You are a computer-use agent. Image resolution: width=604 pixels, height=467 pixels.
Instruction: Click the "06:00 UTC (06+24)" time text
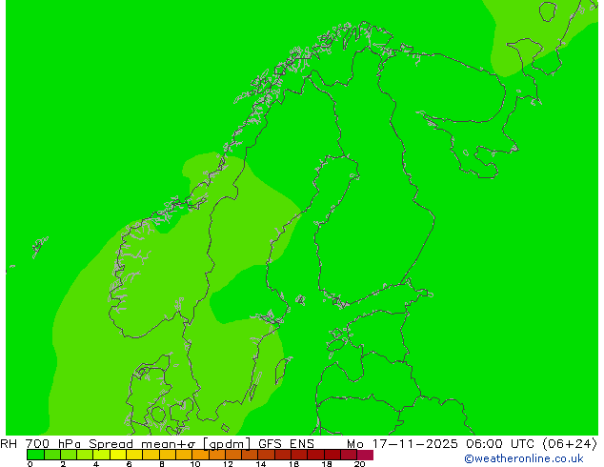tap(532, 444)
